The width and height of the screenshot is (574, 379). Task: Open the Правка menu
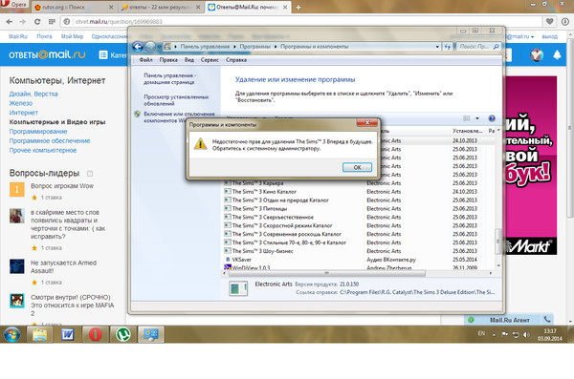(168, 59)
